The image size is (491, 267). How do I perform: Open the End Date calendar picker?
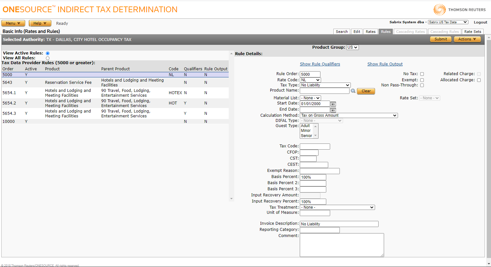click(333, 110)
